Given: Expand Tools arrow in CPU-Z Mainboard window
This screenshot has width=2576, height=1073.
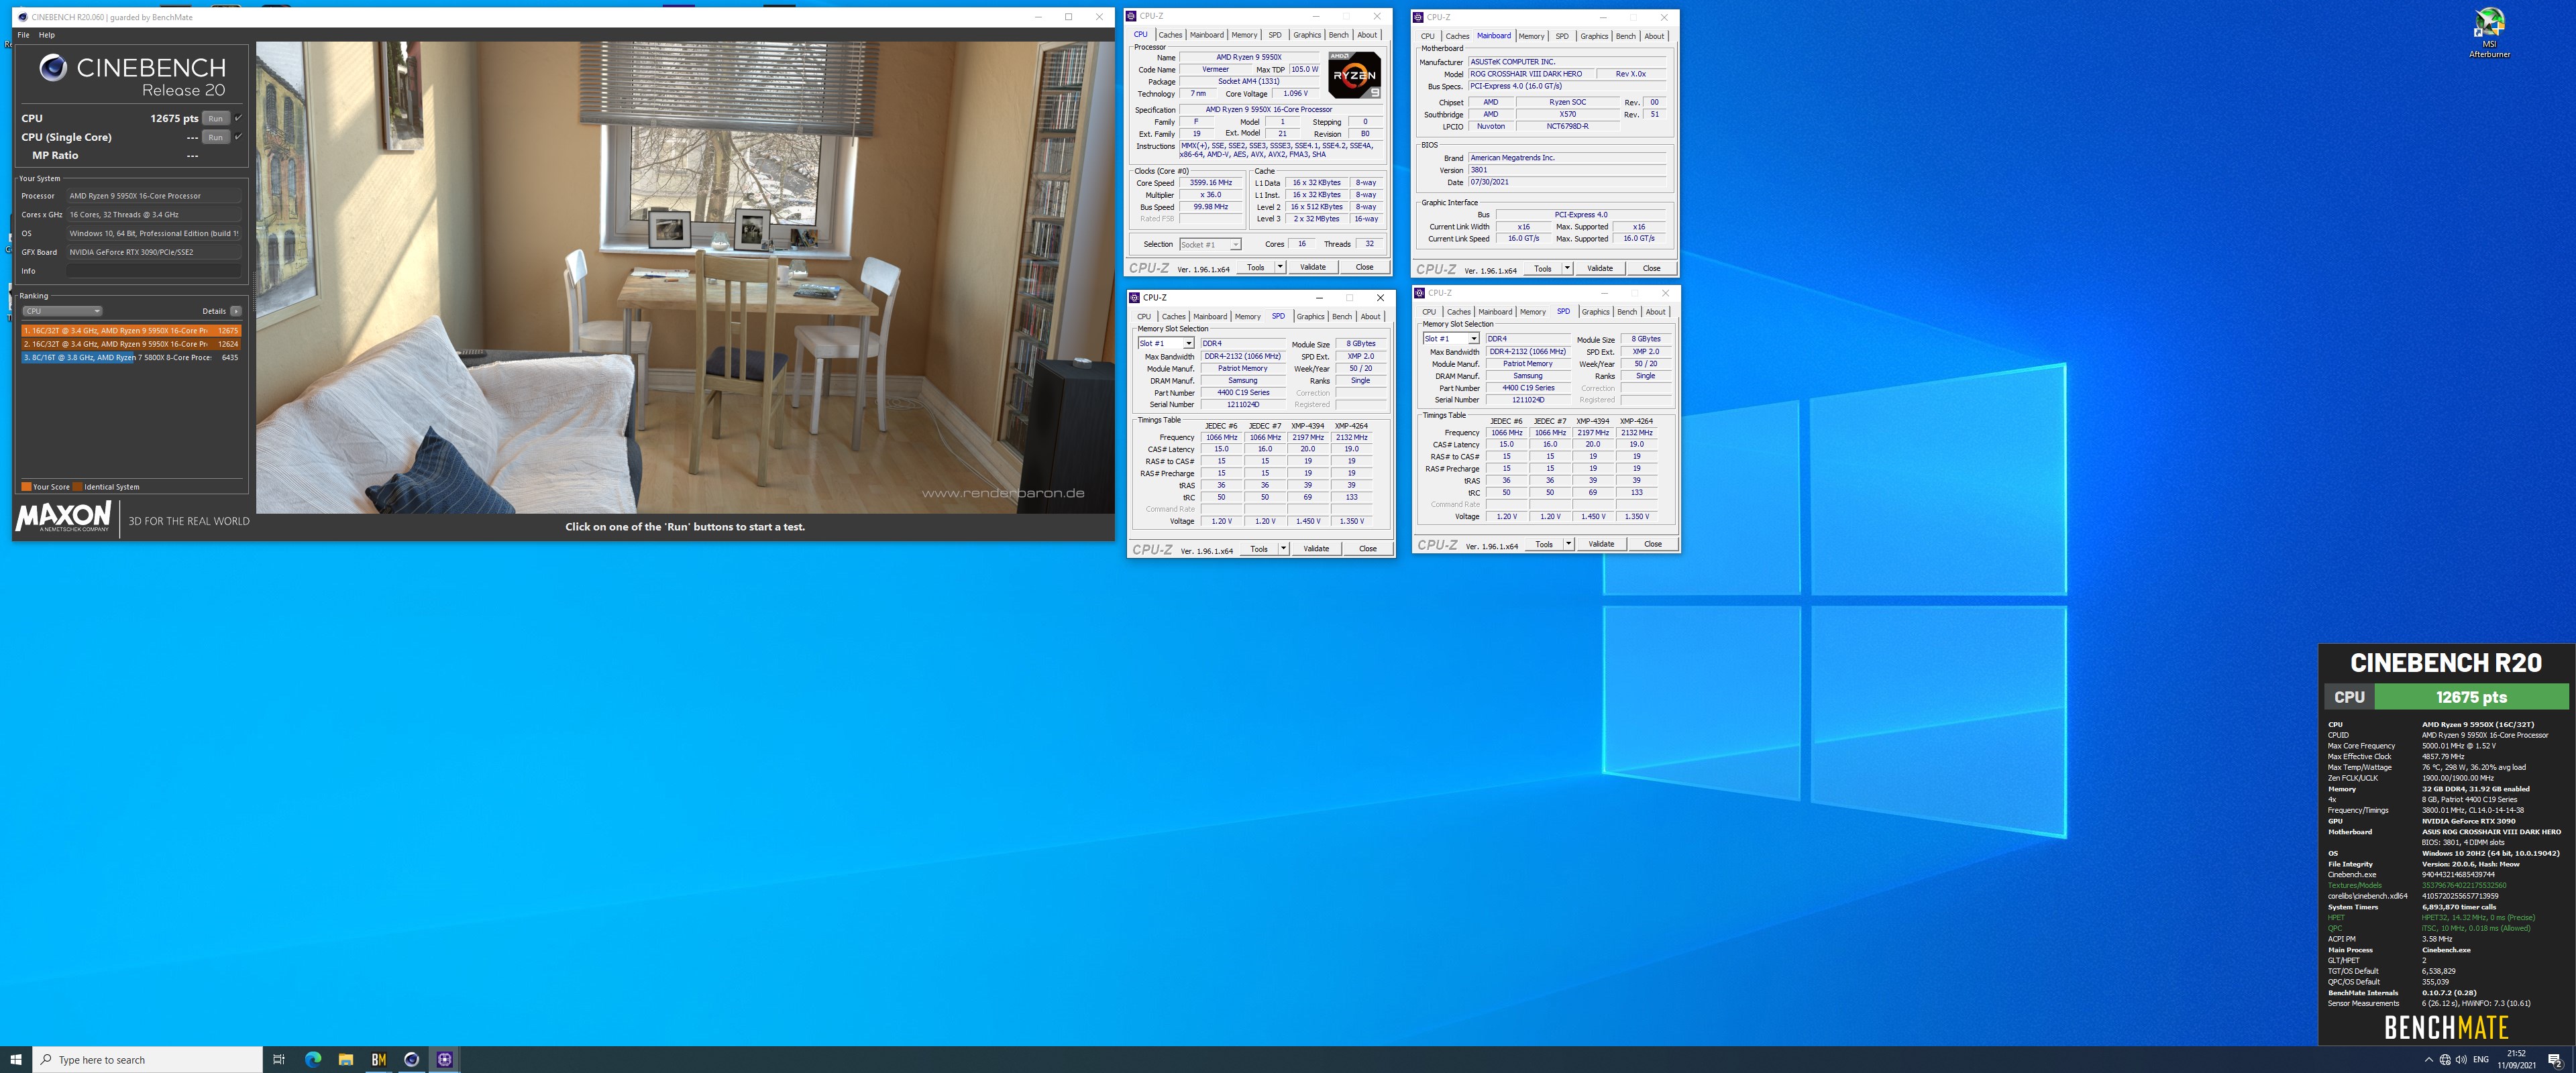Looking at the screenshot, I should (1567, 268).
